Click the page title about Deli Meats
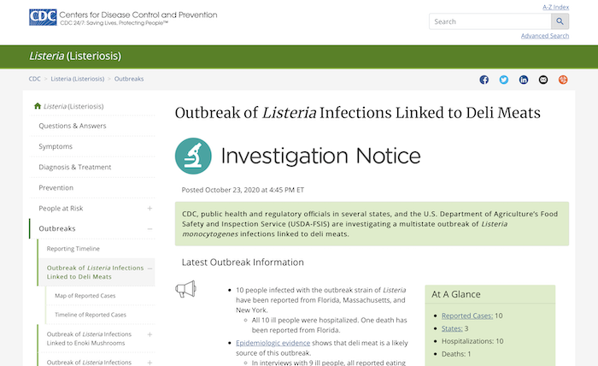598x366 pixels. pos(358,113)
